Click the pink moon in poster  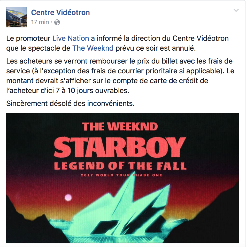[x=68, y=197]
